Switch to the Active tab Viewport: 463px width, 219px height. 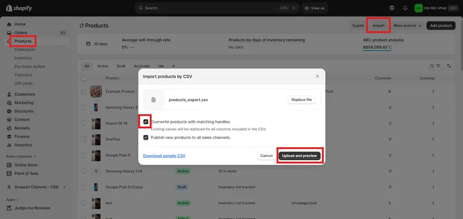[103, 66]
